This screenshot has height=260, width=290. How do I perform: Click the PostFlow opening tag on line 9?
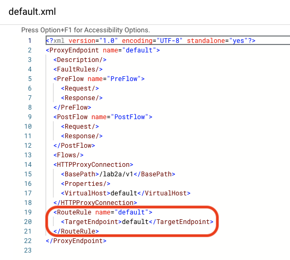click(103, 117)
